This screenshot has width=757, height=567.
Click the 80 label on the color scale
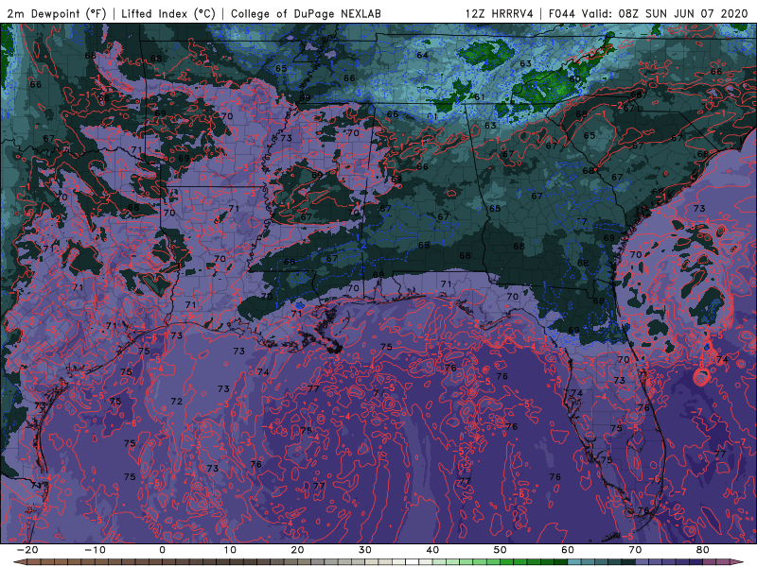(x=703, y=550)
